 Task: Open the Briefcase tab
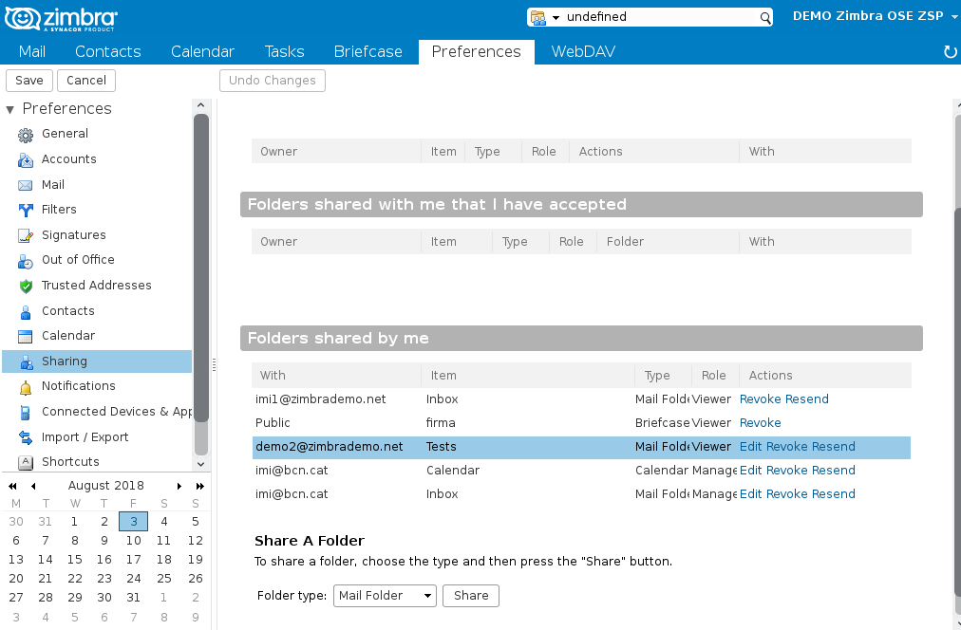tap(367, 52)
